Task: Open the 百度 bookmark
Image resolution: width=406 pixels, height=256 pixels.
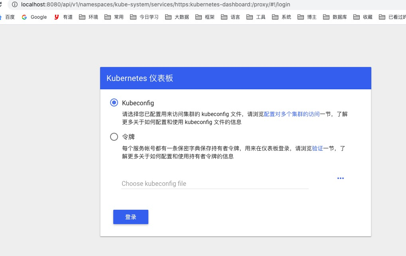Action: coord(7,17)
